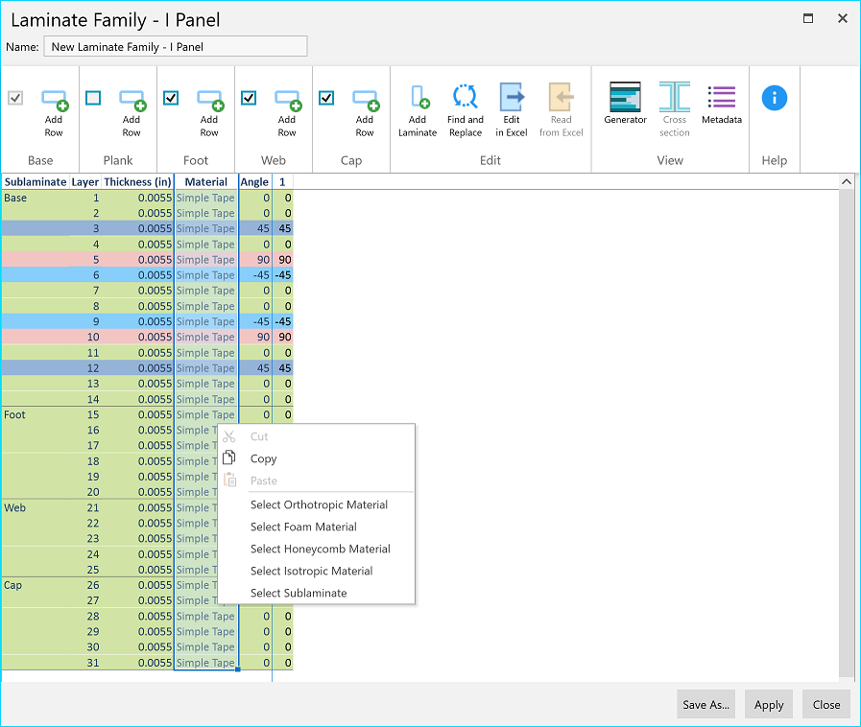Click Add Row icon in Plank group

pyautogui.click(x=132, y=100)
